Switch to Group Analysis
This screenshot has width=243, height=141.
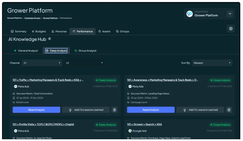click(x=85, y=51)
